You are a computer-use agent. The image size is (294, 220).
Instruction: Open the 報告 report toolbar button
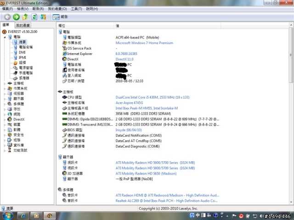[x=60, y=17]
